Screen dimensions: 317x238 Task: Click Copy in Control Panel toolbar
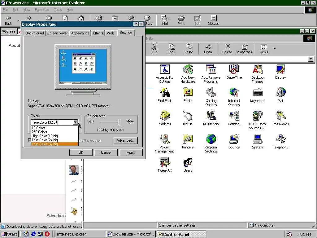coord(172,49)
